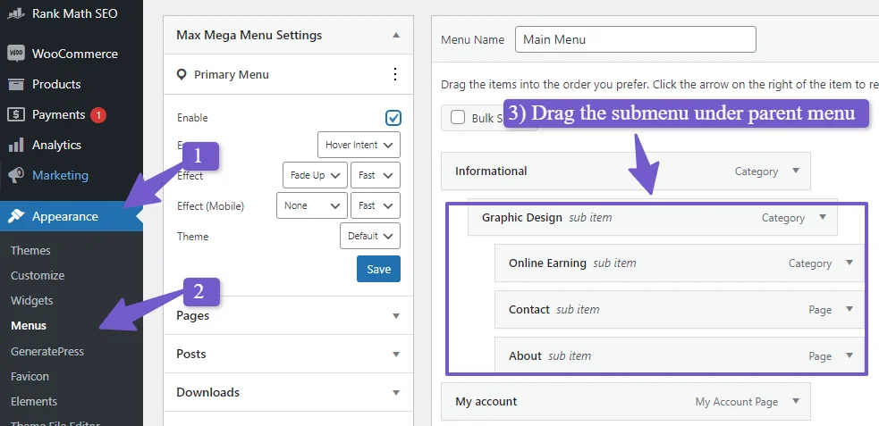Viewport: 879px width, 426px height.
Task: Click the Primary Menu location label
Action: [x=232, y=74]
